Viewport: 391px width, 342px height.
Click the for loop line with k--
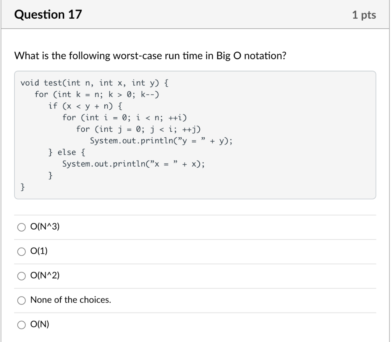click(97, 94)
